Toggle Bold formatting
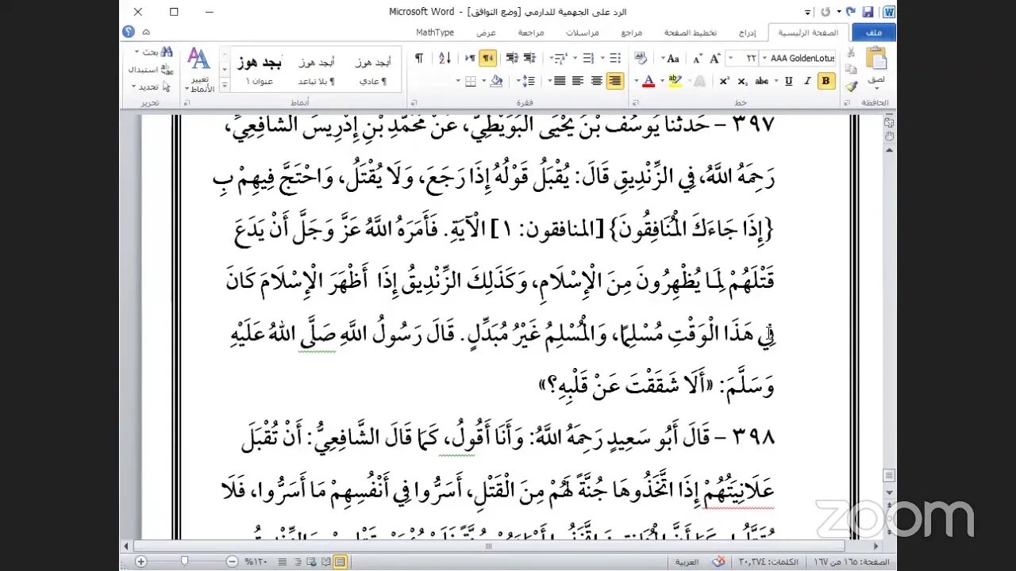Viewport: 1016px width, 571px height. pyautogui.click(x=825, y=81)
